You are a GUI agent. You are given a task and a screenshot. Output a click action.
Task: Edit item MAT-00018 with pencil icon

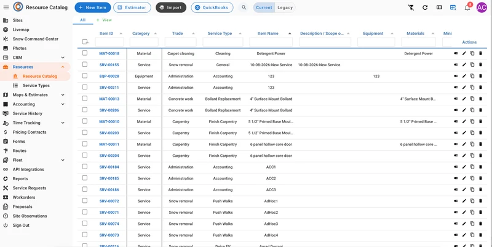464,53
